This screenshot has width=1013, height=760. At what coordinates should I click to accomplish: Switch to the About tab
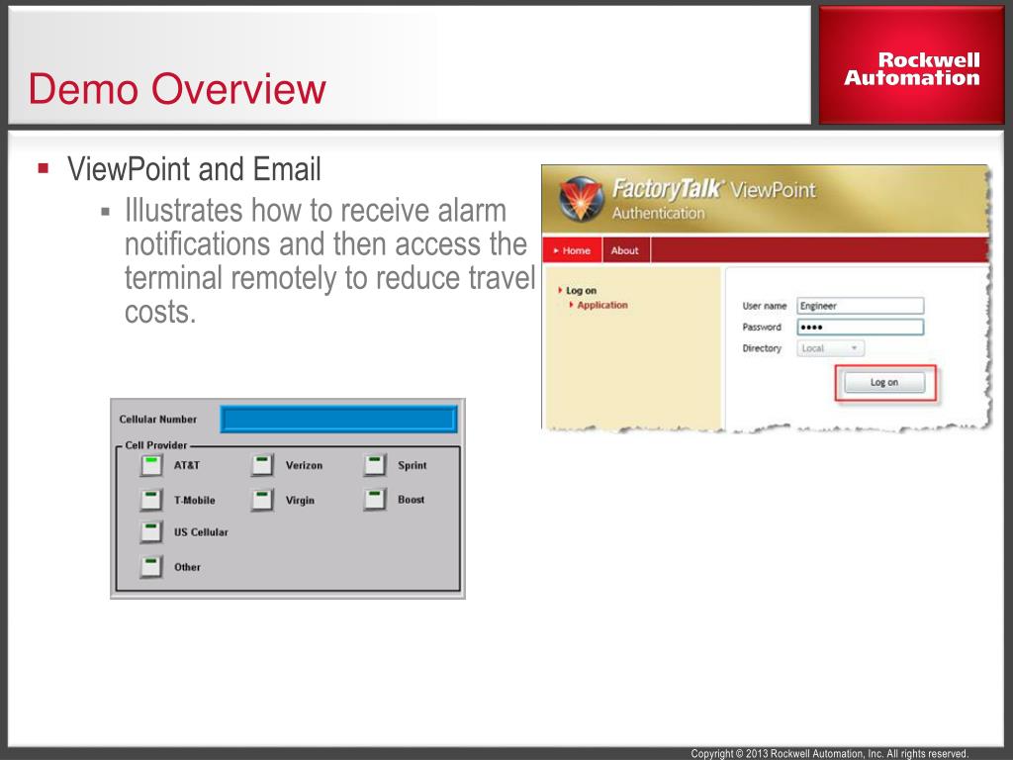point(625,250)
